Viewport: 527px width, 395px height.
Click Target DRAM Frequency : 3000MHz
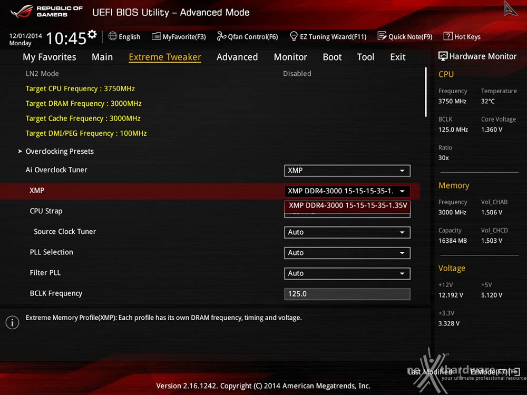click(x=83, y=103)
